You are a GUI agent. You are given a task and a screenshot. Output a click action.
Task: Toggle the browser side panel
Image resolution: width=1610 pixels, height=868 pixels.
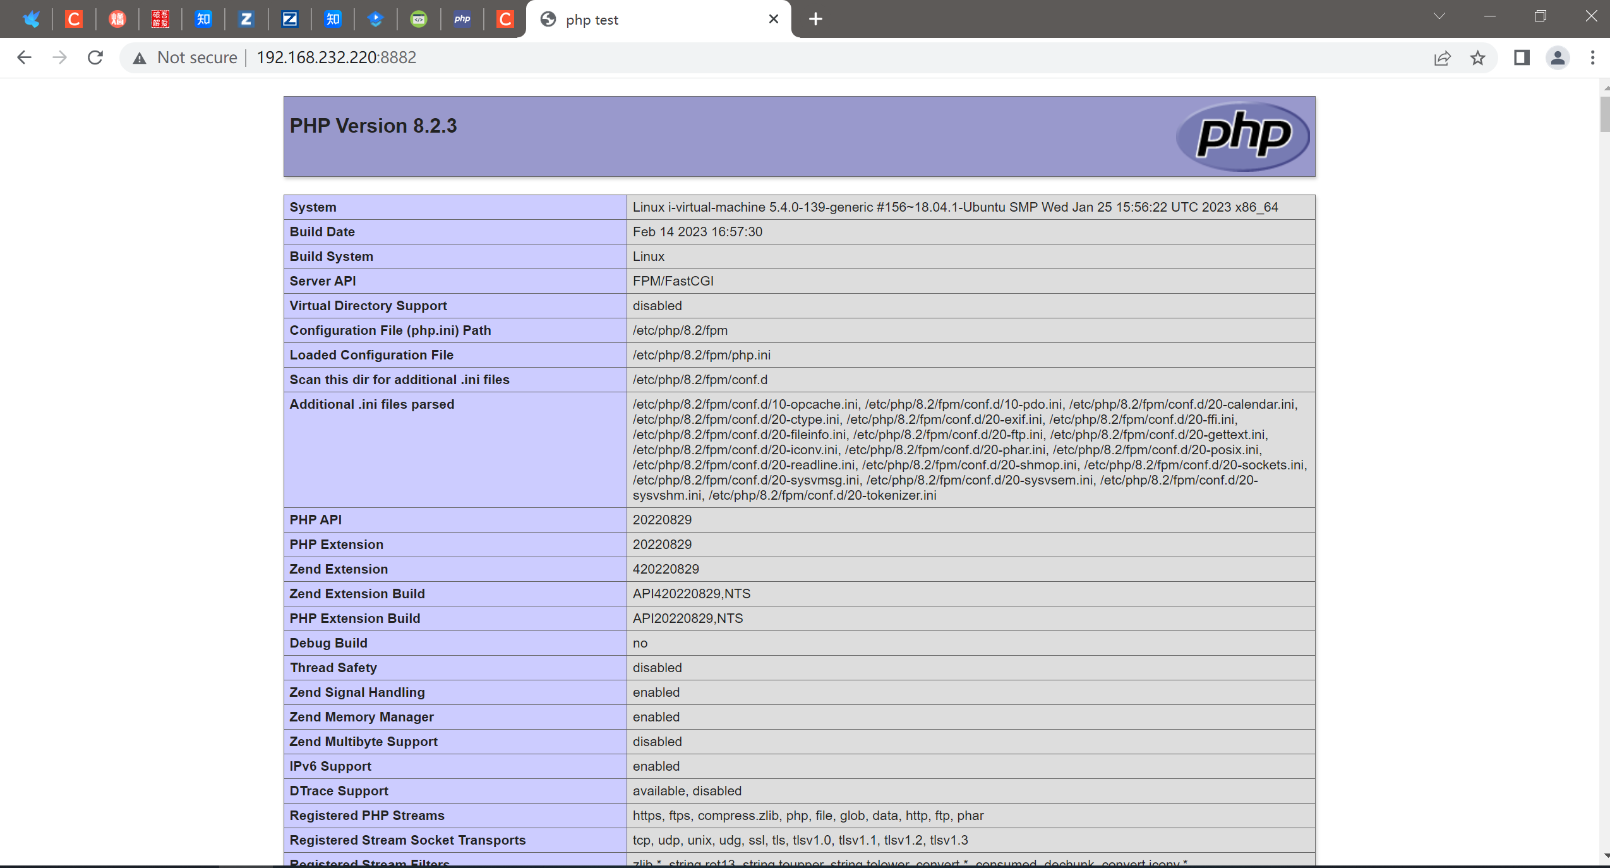(x=1522, y=58)
